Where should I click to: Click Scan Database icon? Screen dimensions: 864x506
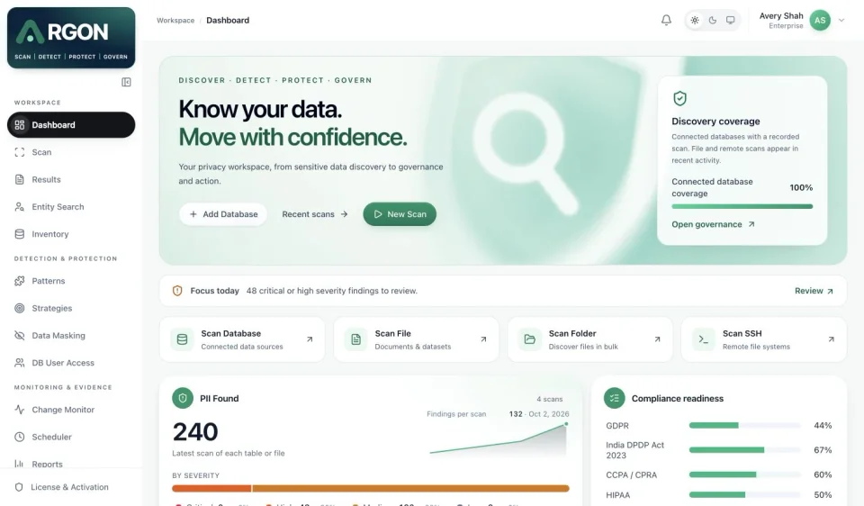click(182, 339)
